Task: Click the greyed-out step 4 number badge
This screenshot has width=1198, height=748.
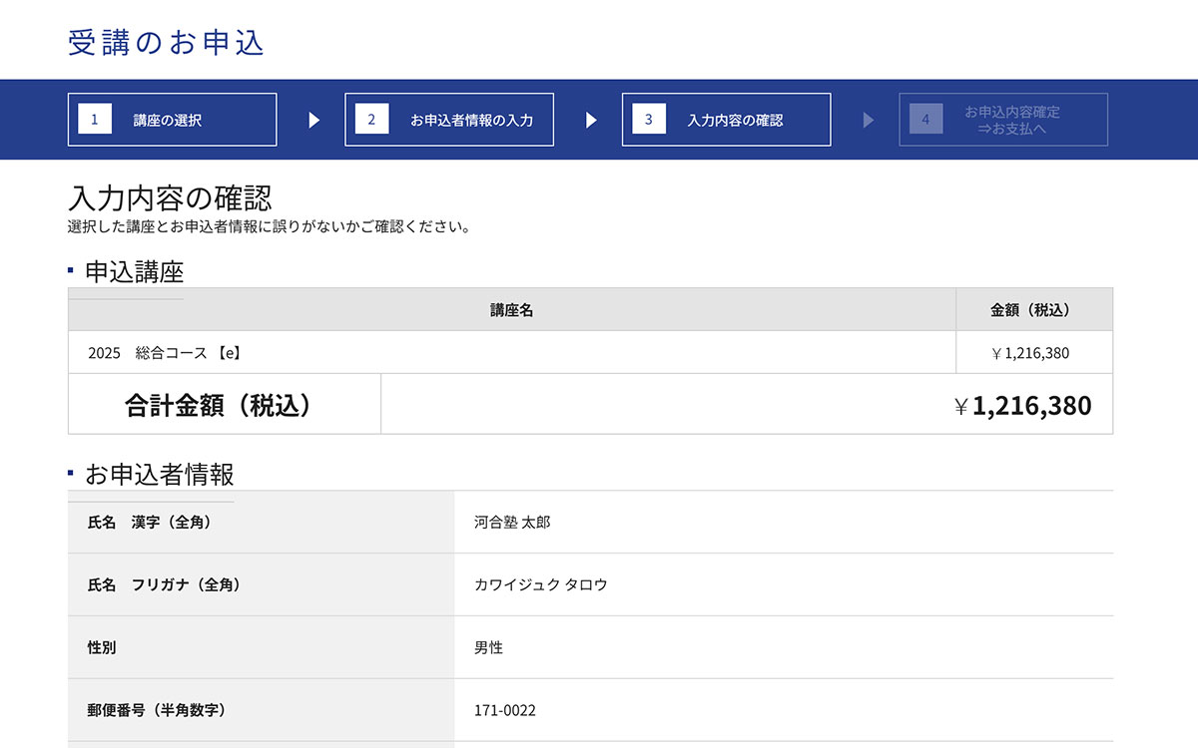Action: [925, 120]
